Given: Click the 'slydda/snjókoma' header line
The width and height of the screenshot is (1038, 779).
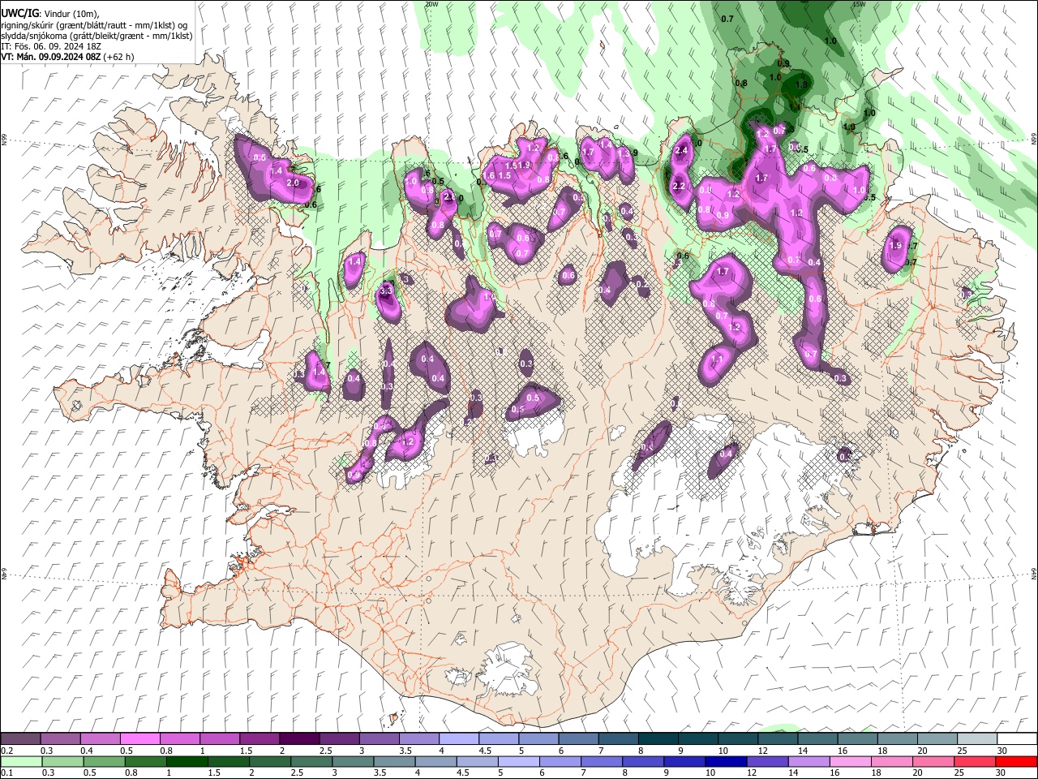Looking at the screenshot, I should (x=97, y=36).
